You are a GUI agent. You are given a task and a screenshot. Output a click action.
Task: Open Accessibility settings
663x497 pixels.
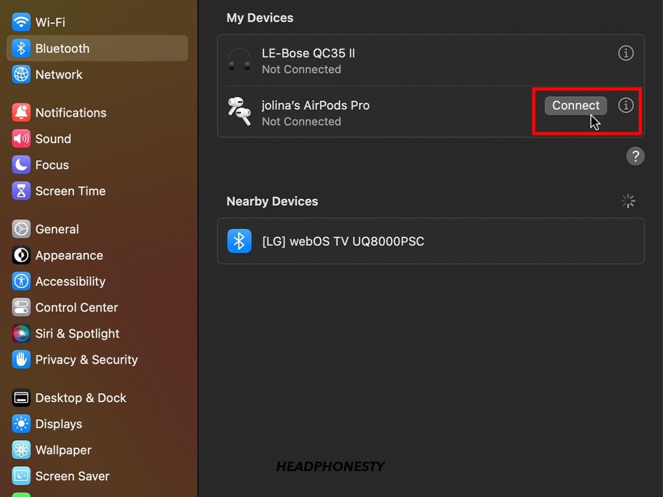70,282
